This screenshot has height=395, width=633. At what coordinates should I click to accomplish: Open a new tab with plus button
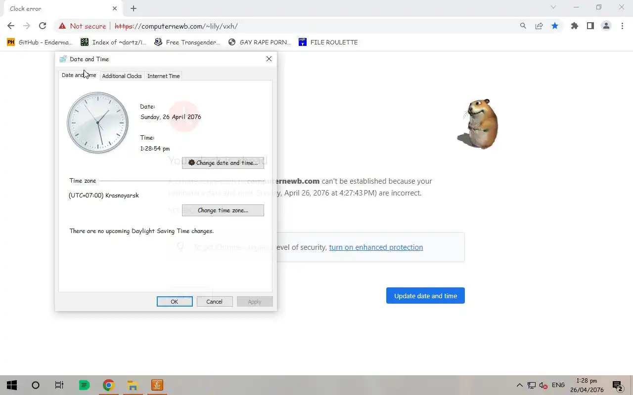[134, 8]
